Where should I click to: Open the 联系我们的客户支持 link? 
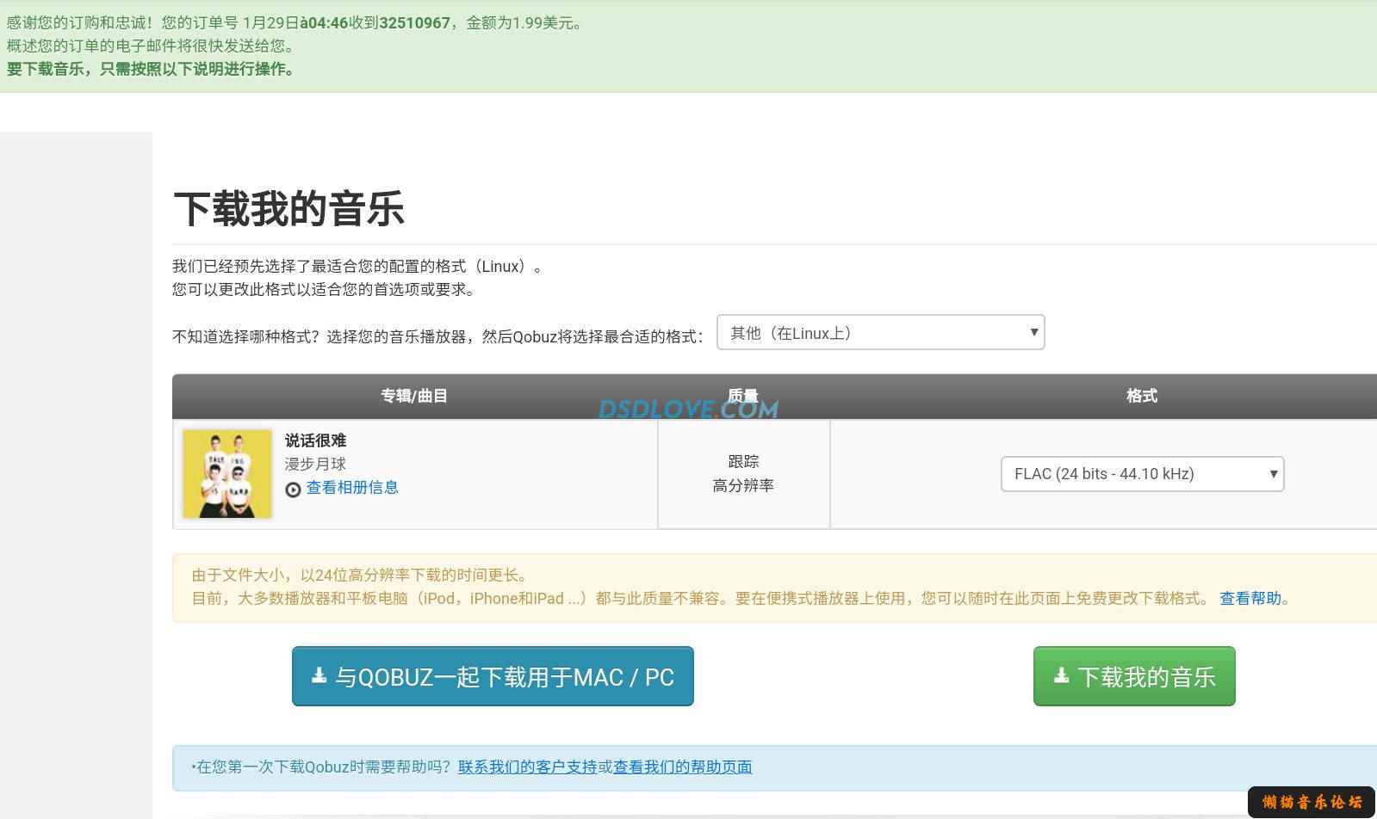tap(527, 767)
